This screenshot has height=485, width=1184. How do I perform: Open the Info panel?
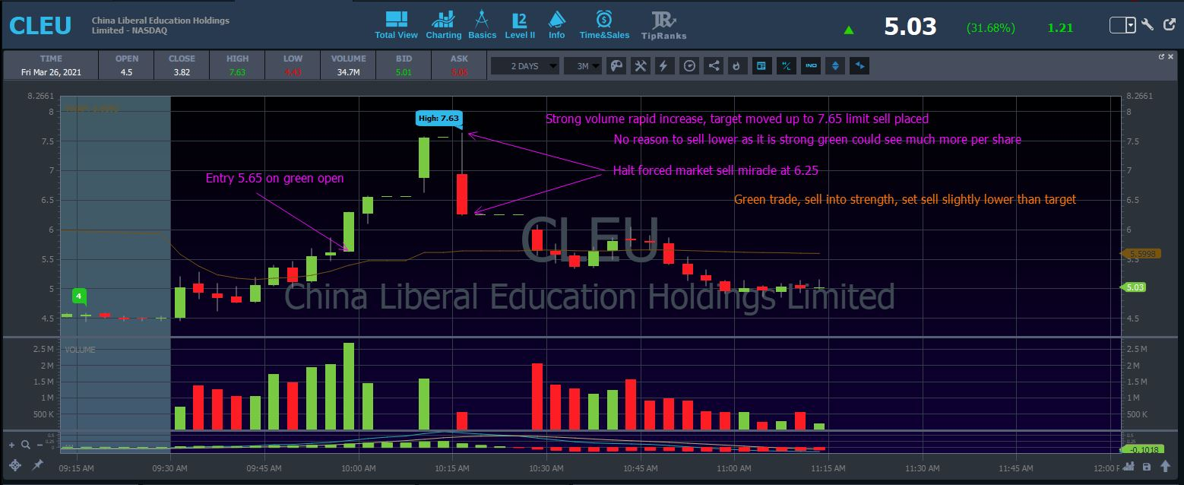[x=556, y=25]
